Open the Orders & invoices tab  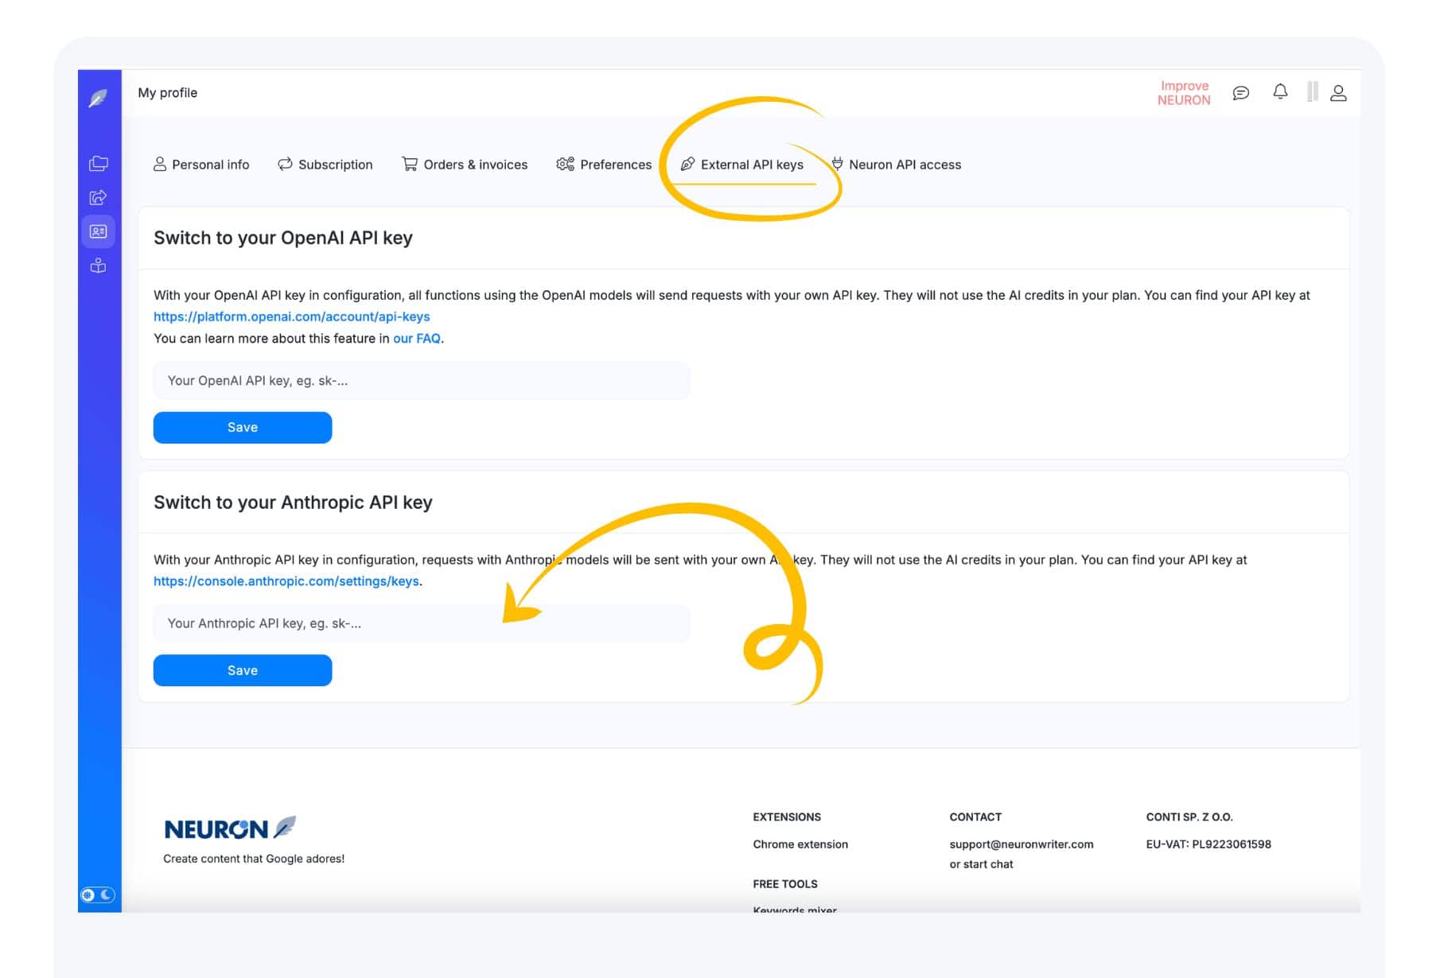(465, 165)
